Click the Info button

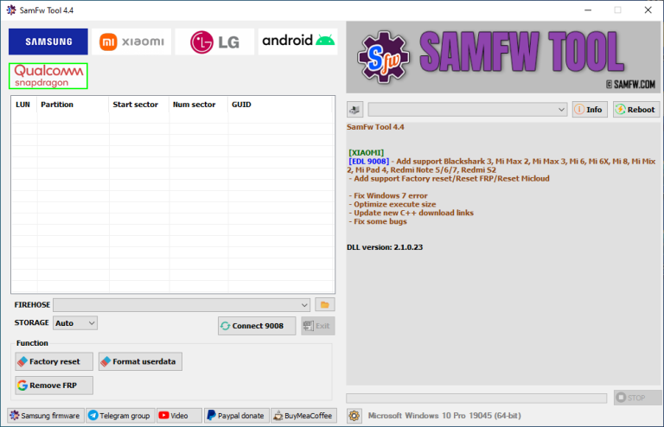(590, 110)
